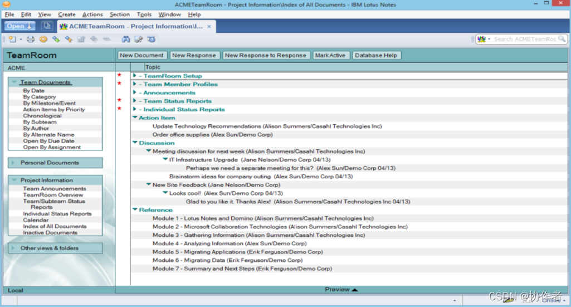Collapse the Discussion category
Image resolution: width=571 pixels, height=307 pixels.
pyautogui.click(x=135, y=143)
